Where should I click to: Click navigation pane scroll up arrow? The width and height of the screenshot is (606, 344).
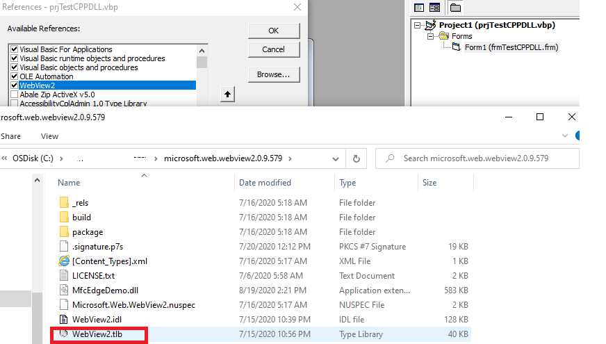(x=37, y=180)
